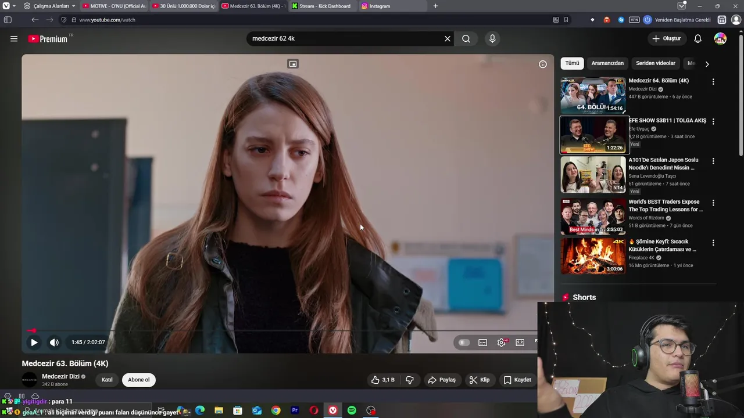The height and width of the screenshot is (418, 744).
Task: Open EFE SHOW S3B11 TOLGA AKIŞ video title
Action: [x=667, y=121]
